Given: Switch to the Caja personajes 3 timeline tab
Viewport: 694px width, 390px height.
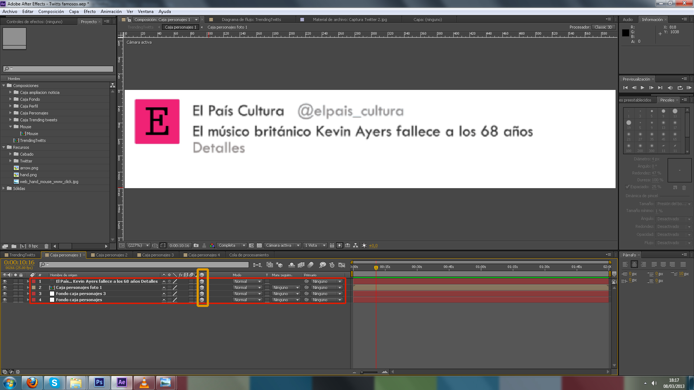Looking at the screenshot, I should pos(158,255).
